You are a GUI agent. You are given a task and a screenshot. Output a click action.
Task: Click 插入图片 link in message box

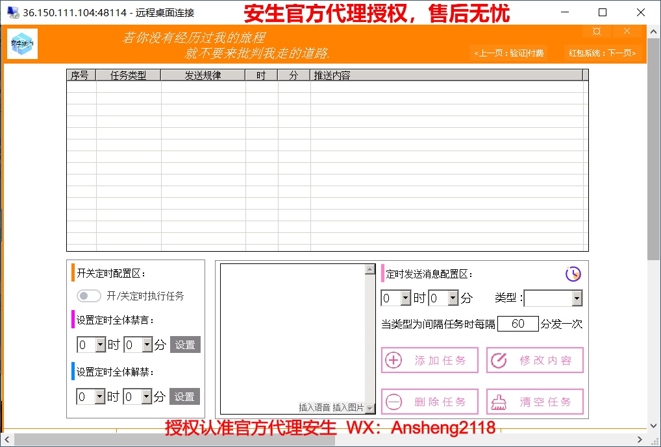click(x=348, y=407)
